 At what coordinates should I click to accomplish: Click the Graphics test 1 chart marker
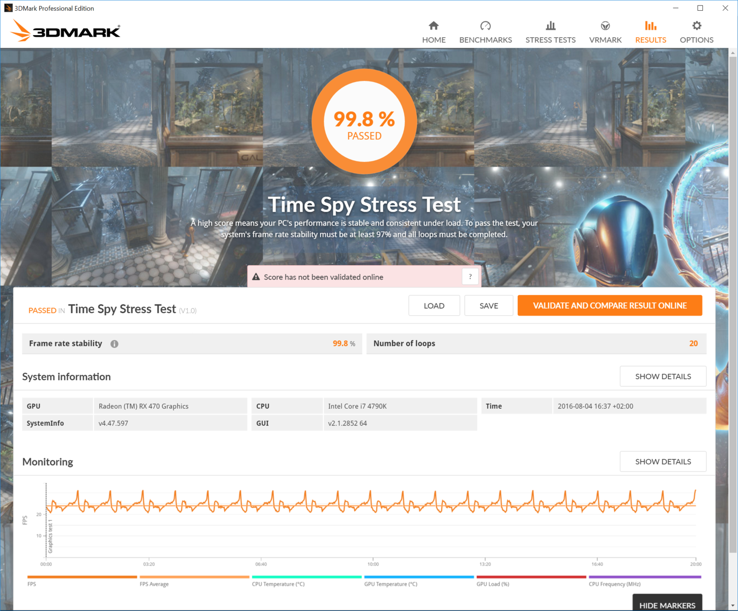coord(50,536)
